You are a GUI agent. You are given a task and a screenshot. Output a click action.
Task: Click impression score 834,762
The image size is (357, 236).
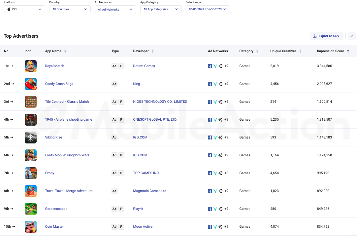323,226
